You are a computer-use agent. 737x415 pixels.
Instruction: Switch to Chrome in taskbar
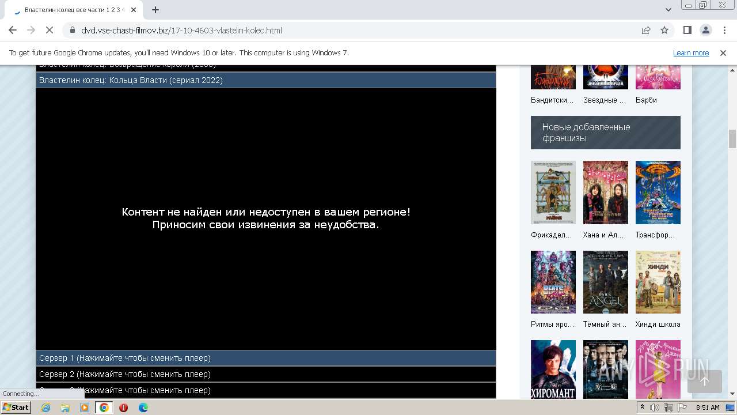click(104, 408)
